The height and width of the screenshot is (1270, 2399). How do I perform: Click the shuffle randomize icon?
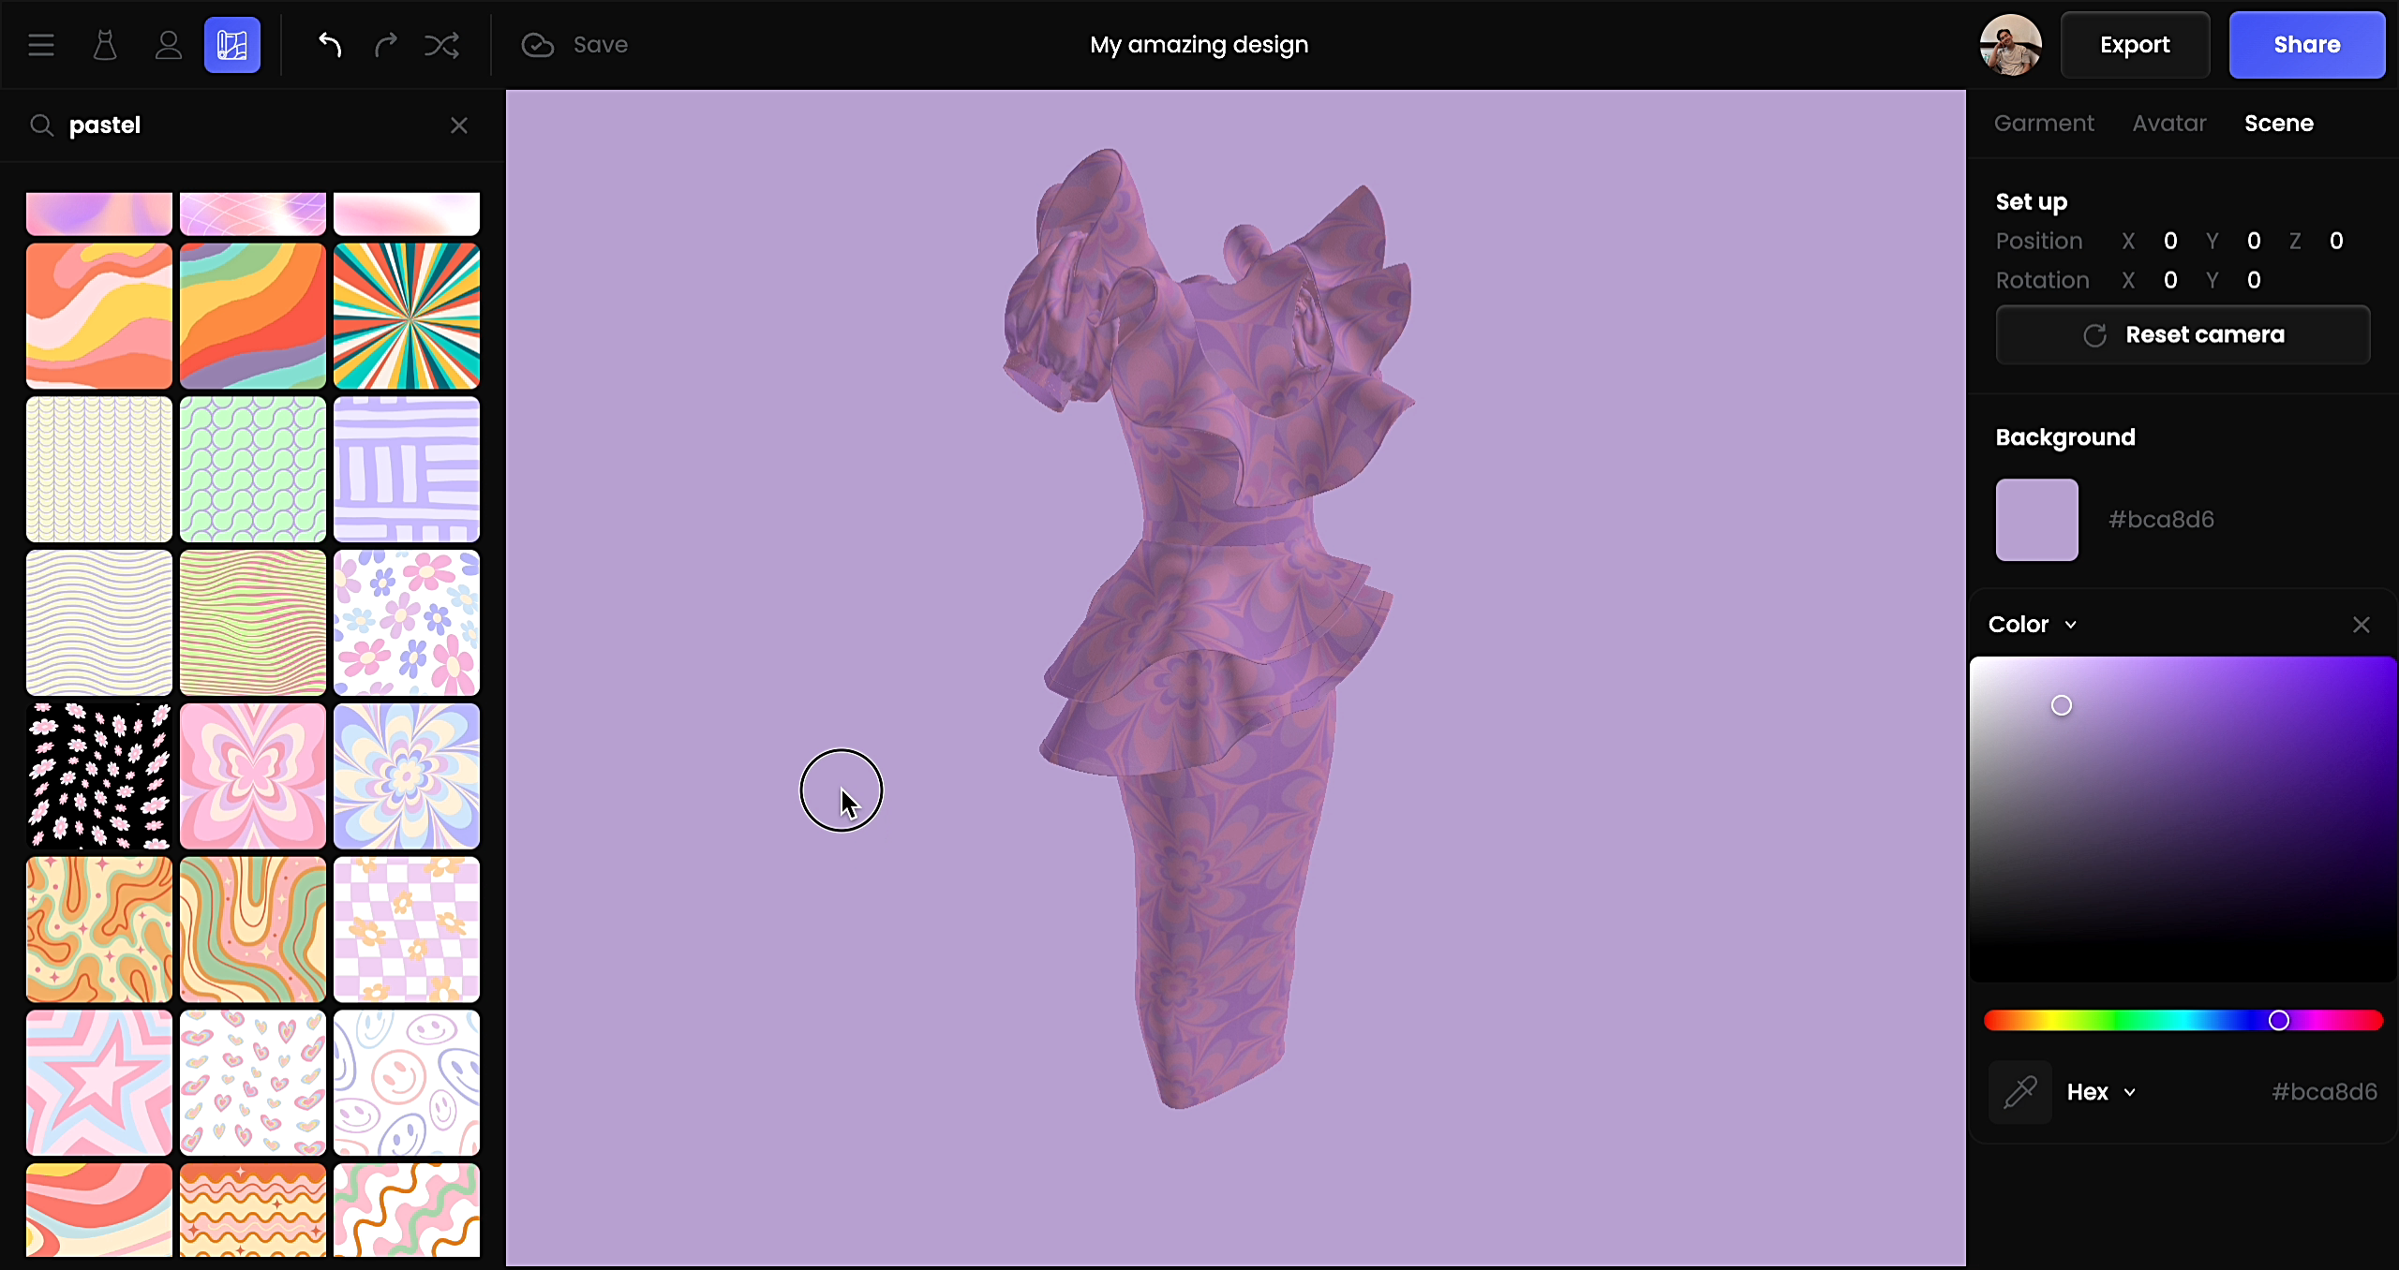[441, 44]
